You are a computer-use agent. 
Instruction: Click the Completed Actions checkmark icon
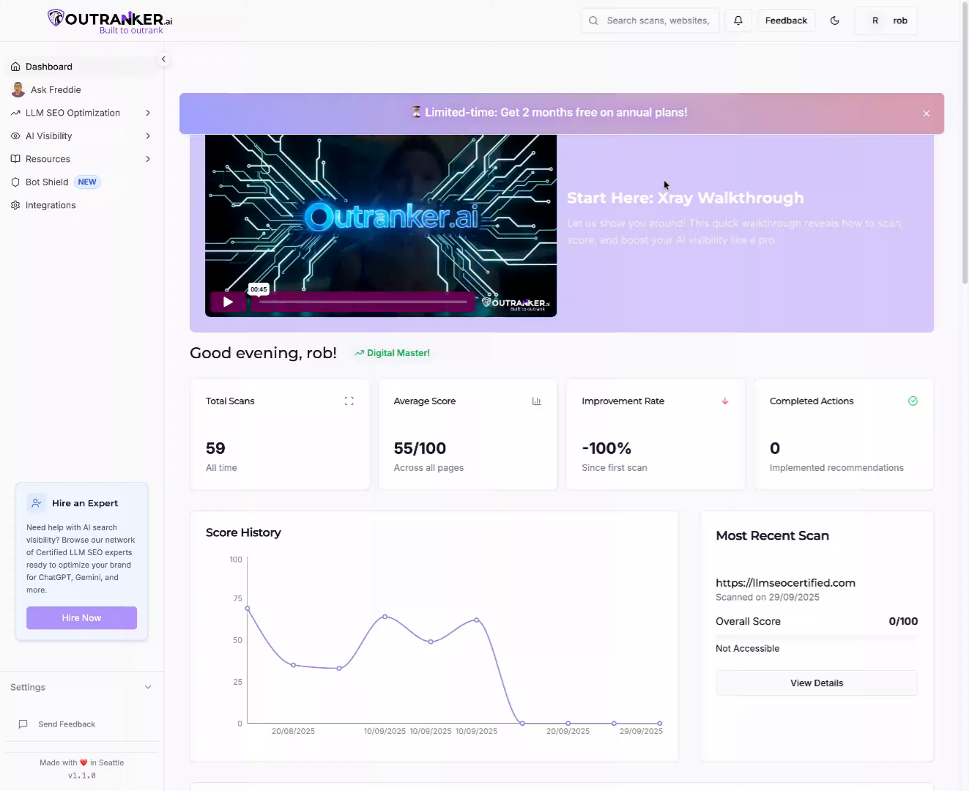pos(913,401)
